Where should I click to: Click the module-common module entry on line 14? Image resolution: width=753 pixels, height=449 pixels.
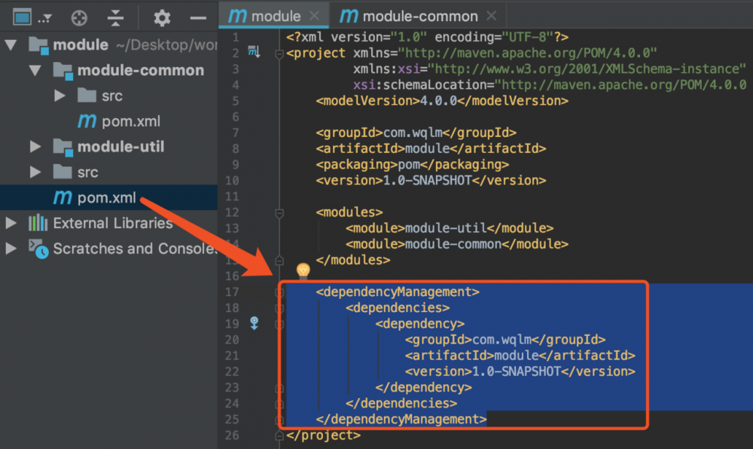457,244
